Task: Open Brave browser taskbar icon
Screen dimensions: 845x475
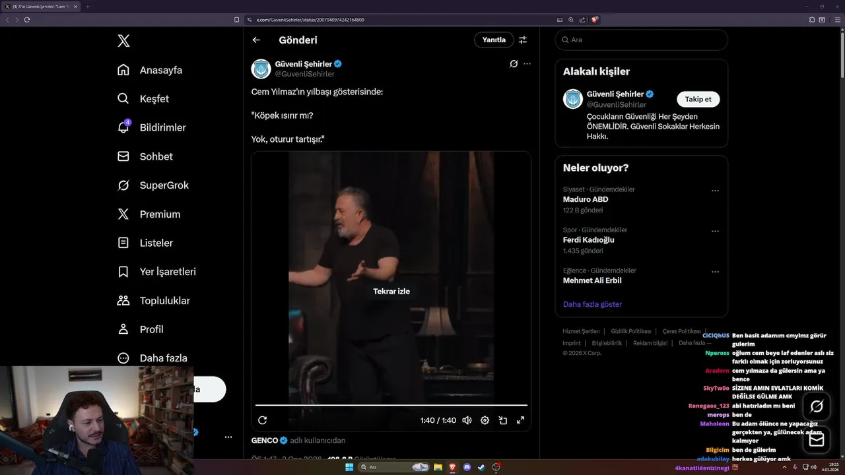Action: tap(452, 467)
